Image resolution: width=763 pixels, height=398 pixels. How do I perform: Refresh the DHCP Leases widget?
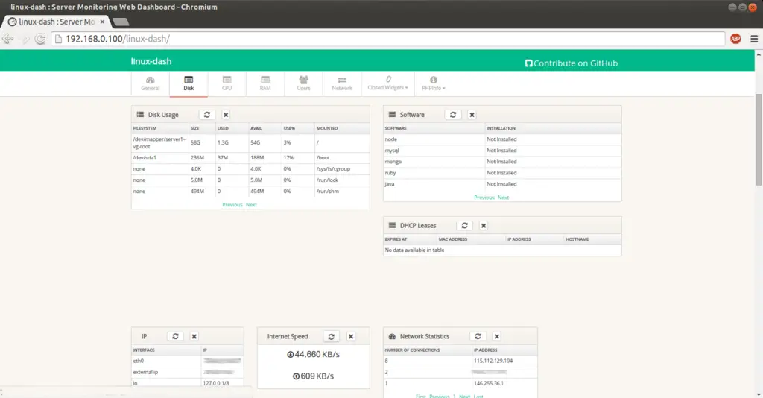(465, 226)
